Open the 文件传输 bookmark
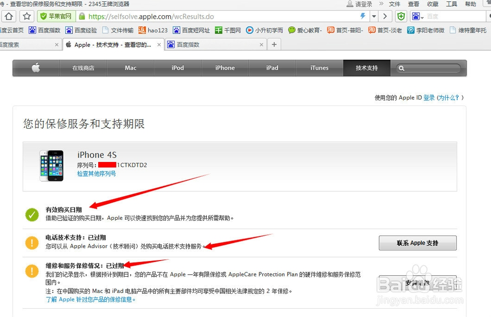This screenshot has width=491, height=317. tap(118, 30)
